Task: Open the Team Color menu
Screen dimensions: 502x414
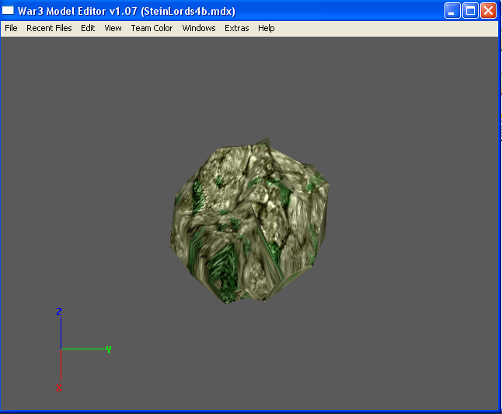Action: [152, 28]
